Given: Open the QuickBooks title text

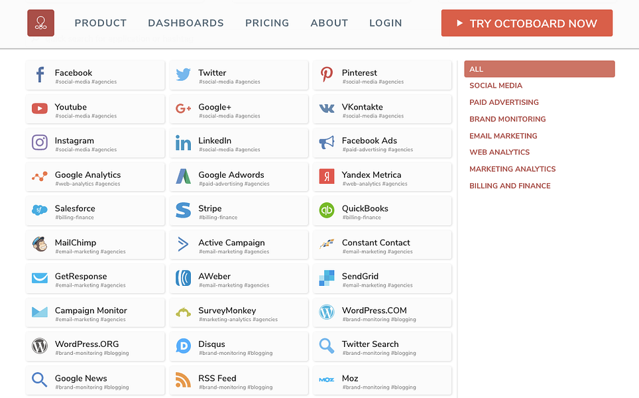Looking at the screenshot, I should tap(365, 208).
